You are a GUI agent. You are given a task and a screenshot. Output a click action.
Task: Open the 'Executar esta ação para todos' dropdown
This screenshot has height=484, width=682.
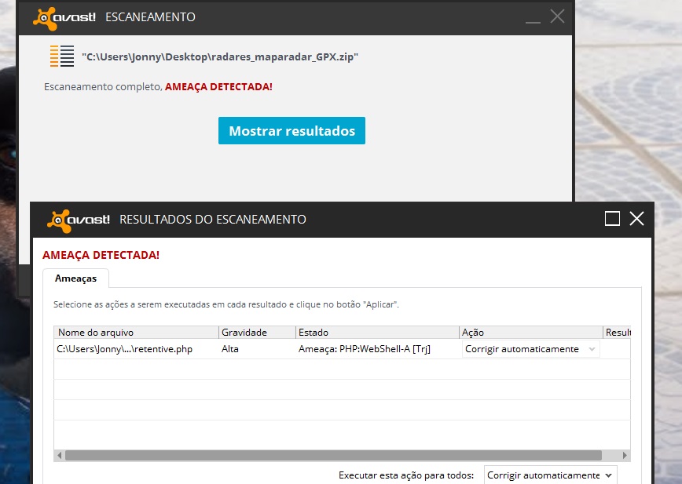(x=550, y=475)
